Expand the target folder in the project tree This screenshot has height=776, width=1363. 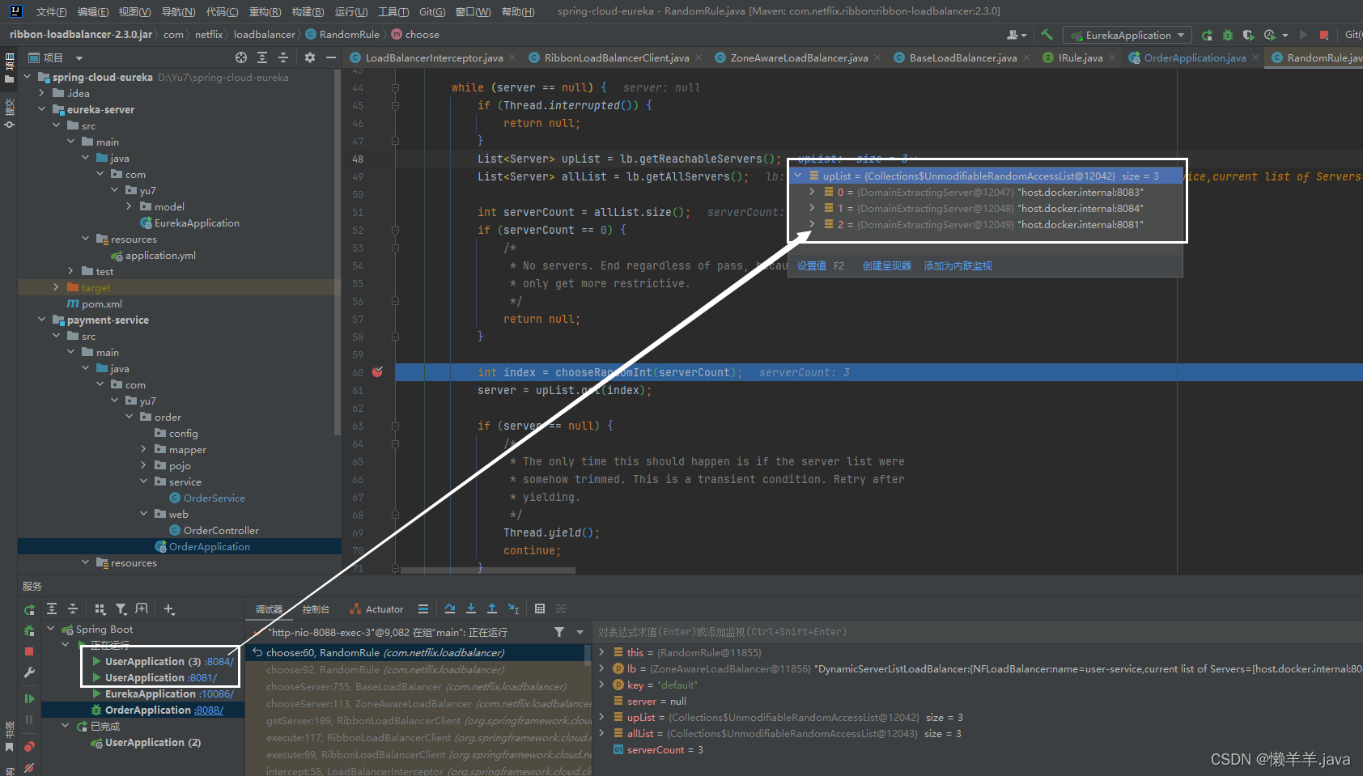[x=56, y=287]
